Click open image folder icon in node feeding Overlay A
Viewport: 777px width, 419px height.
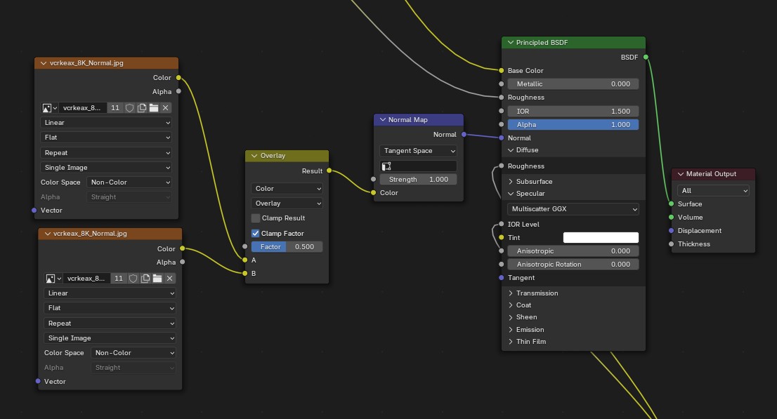point(154,107)
